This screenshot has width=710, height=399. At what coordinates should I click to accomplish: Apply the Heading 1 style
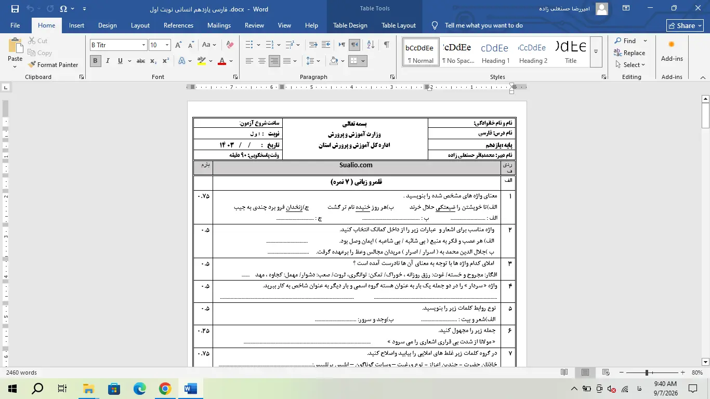[x=495, y=51]
